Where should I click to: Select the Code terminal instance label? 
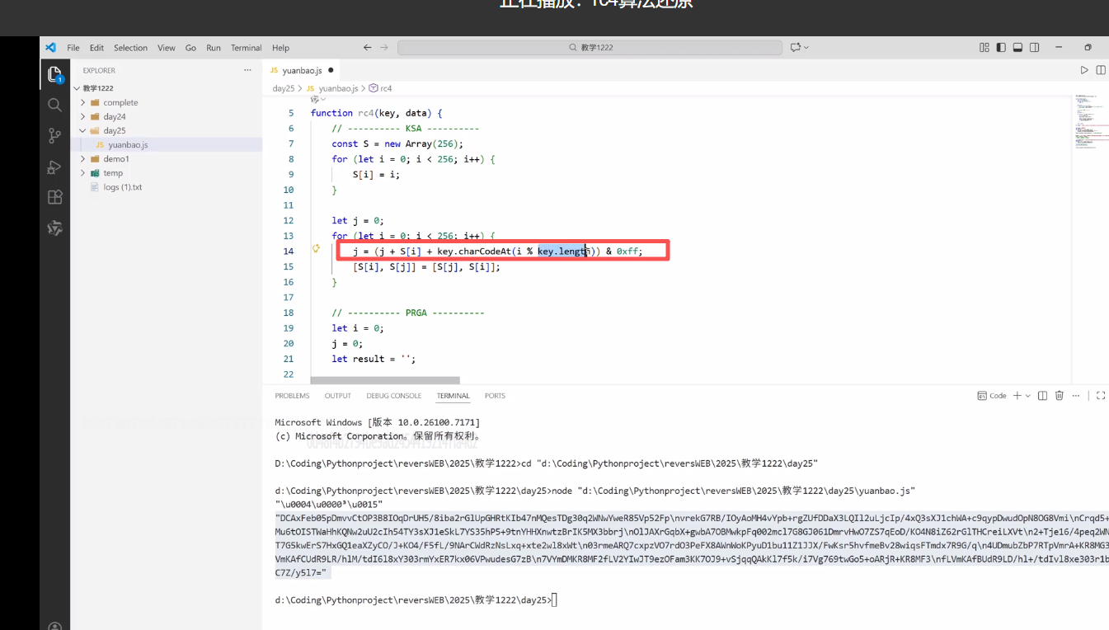point(992,396)
